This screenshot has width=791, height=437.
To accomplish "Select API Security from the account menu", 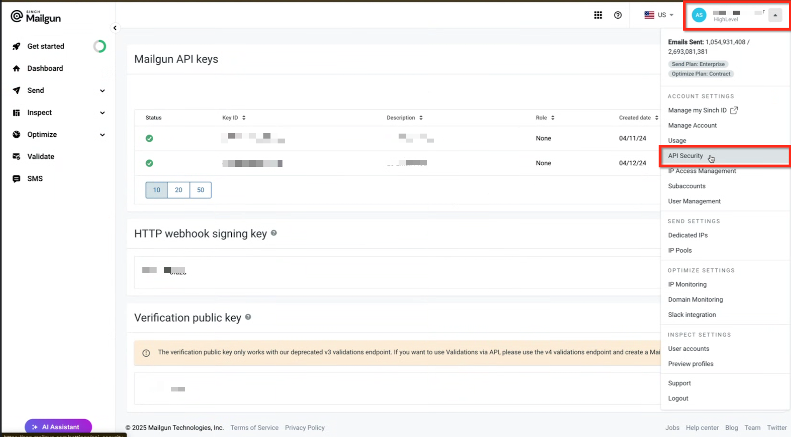I will [x=685, y=156].
